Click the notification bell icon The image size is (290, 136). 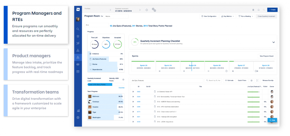259,10
